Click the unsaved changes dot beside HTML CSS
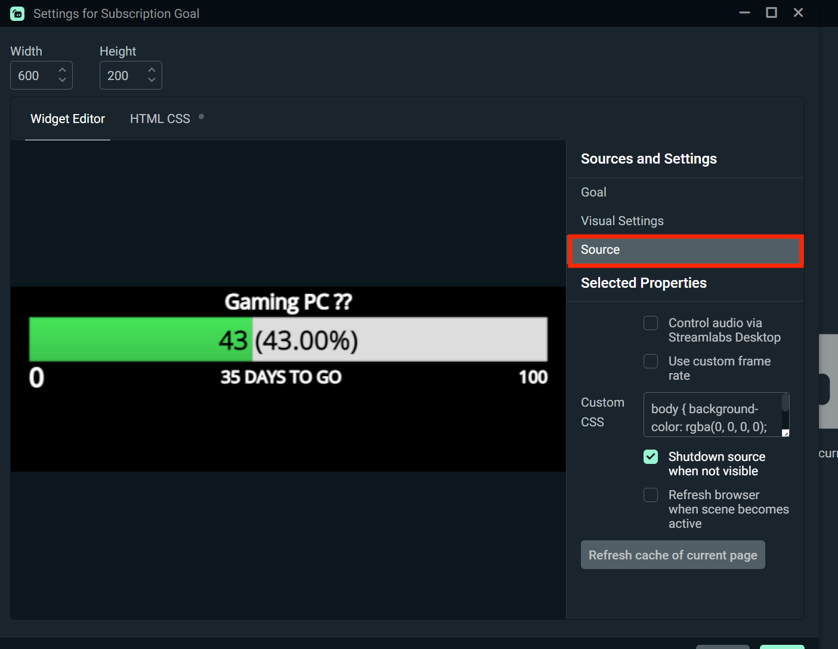The height and width of the screenshot is (649, 838). 201,117
